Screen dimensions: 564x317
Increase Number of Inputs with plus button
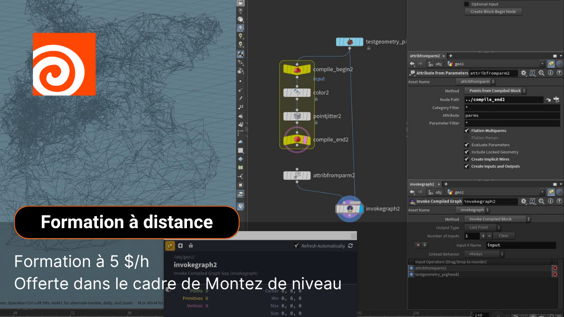(x=483, y=236)
